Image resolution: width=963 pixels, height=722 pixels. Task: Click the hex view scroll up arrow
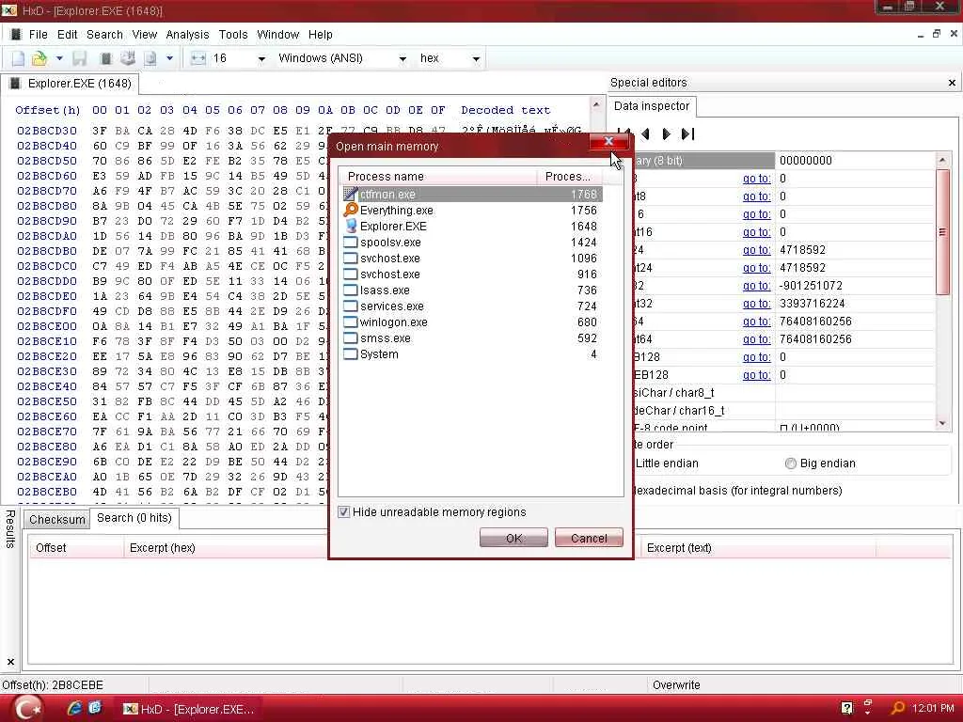point(595,105)
